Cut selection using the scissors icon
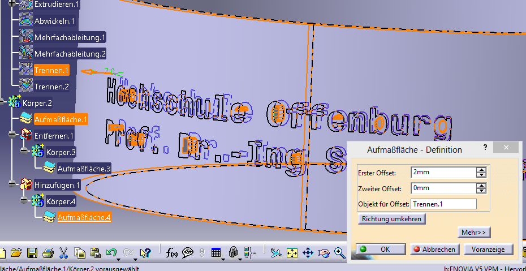 64,252
